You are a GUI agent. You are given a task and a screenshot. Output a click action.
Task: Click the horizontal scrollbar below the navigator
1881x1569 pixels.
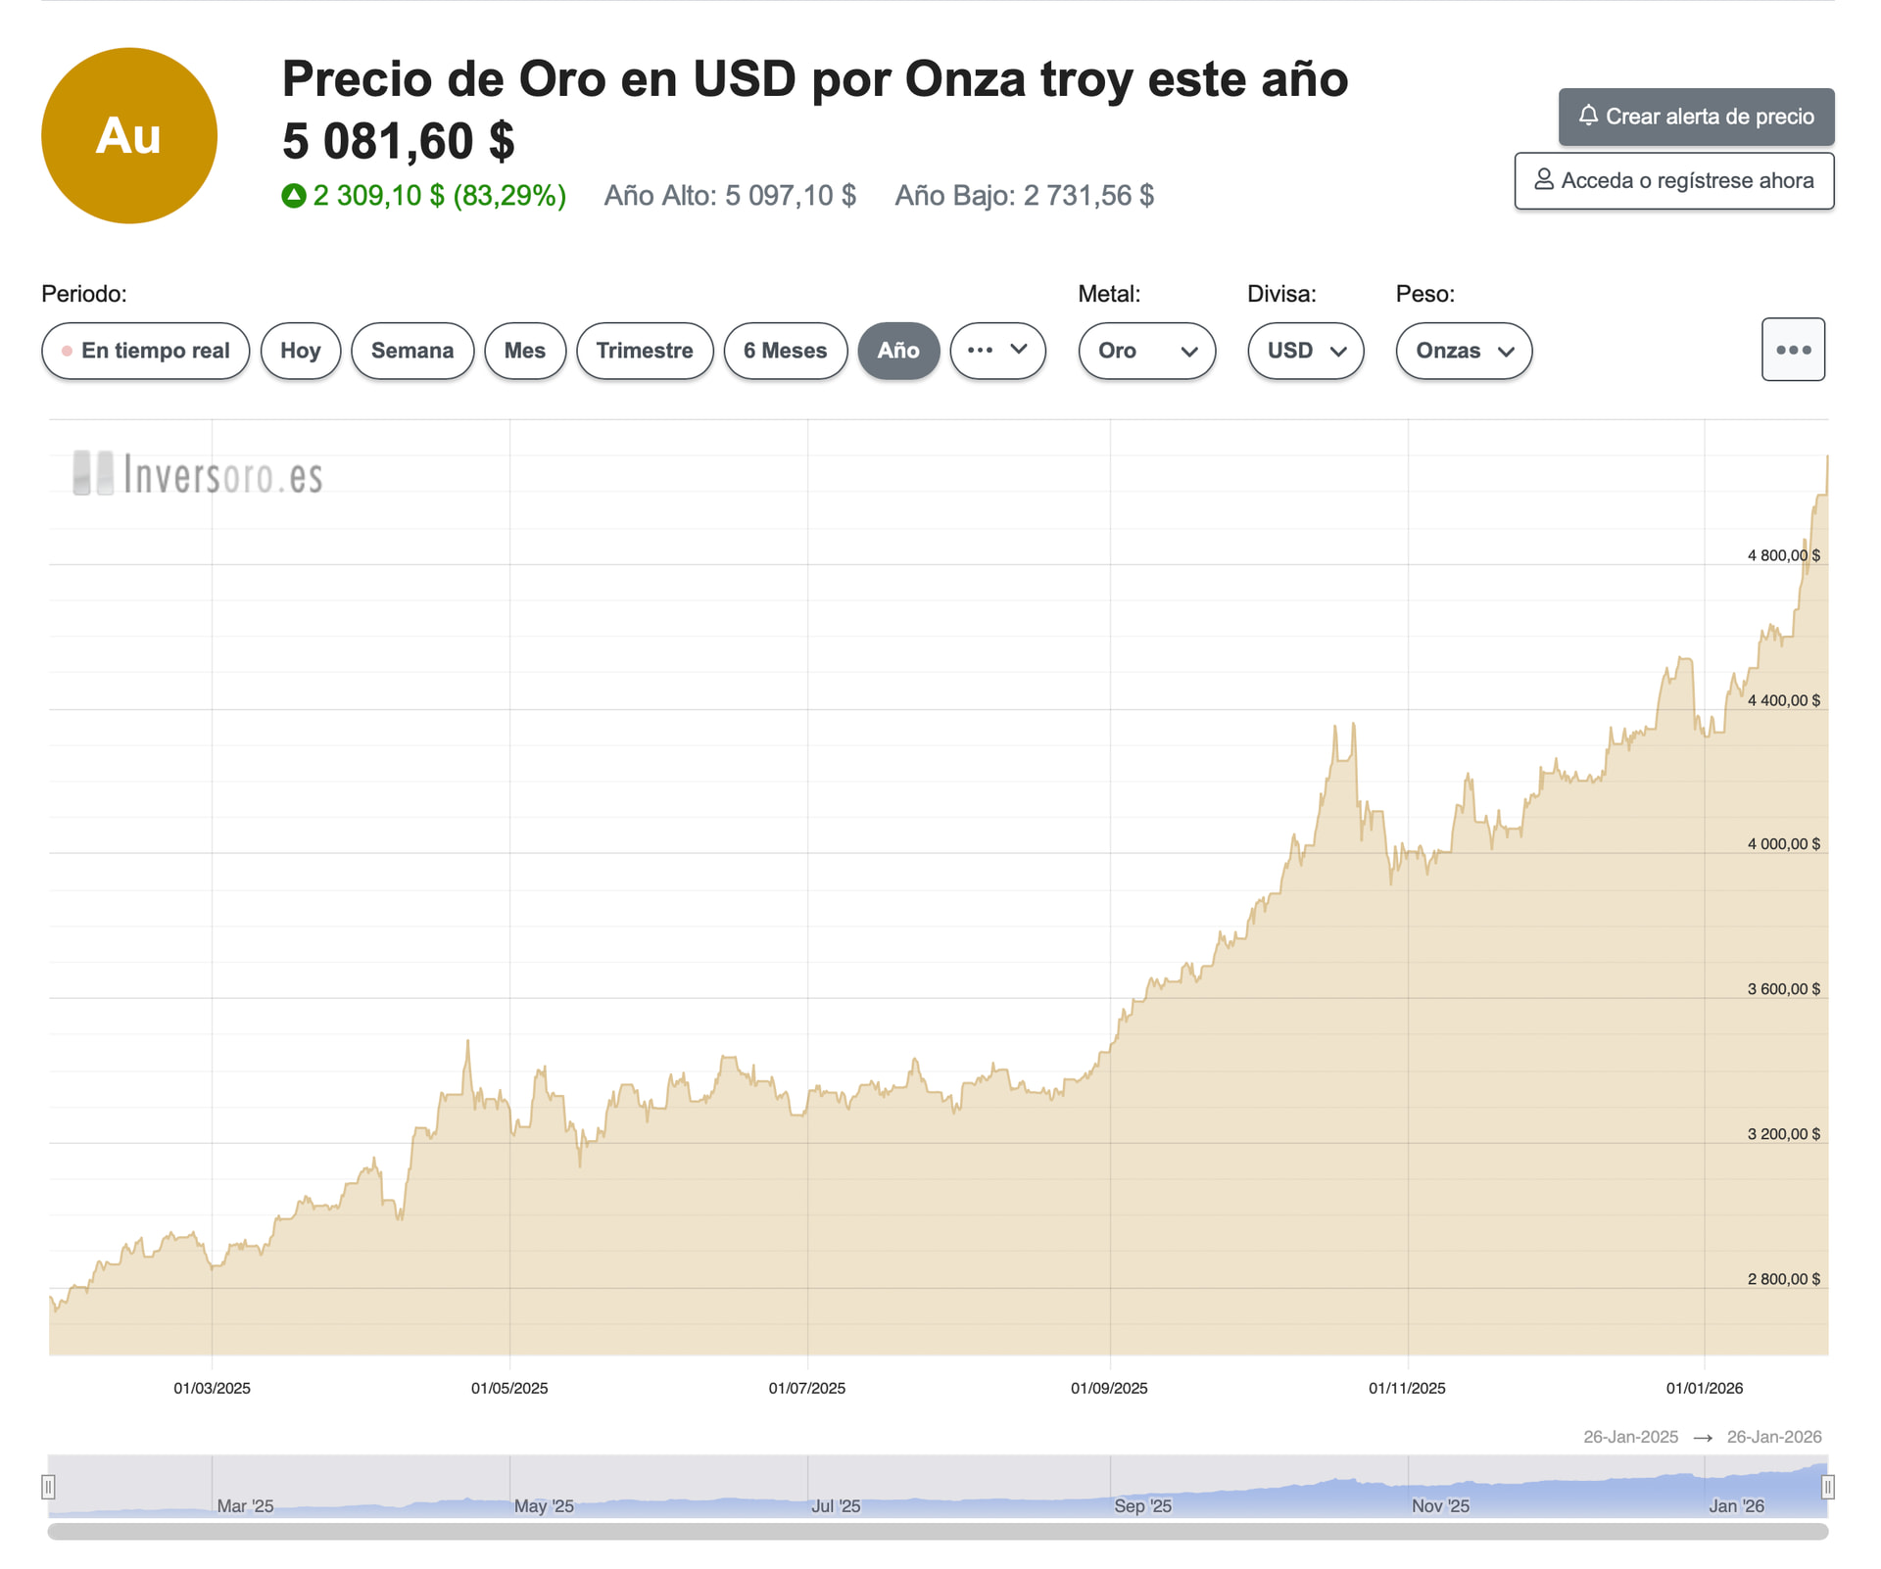[x=938, y=1531]
